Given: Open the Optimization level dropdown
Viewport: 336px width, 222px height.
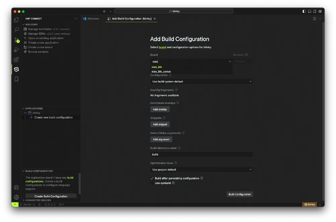Looking at the screenshot, I should click(201, 170).
